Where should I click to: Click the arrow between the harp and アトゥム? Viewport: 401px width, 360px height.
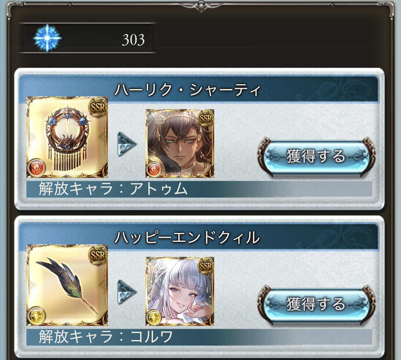(127, 144)
